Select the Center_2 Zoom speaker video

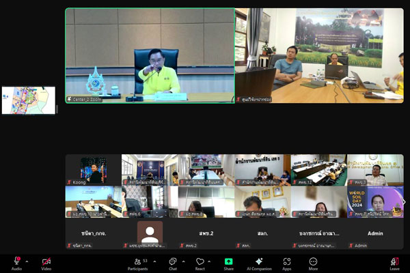(150, 56)
